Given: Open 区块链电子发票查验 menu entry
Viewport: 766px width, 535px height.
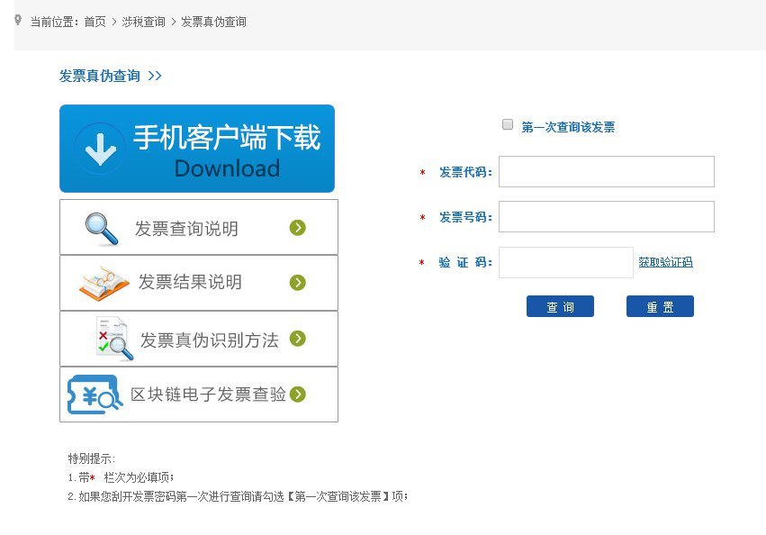Looking at the screenshot, I should pyautogui.click(x=199, y=394).
